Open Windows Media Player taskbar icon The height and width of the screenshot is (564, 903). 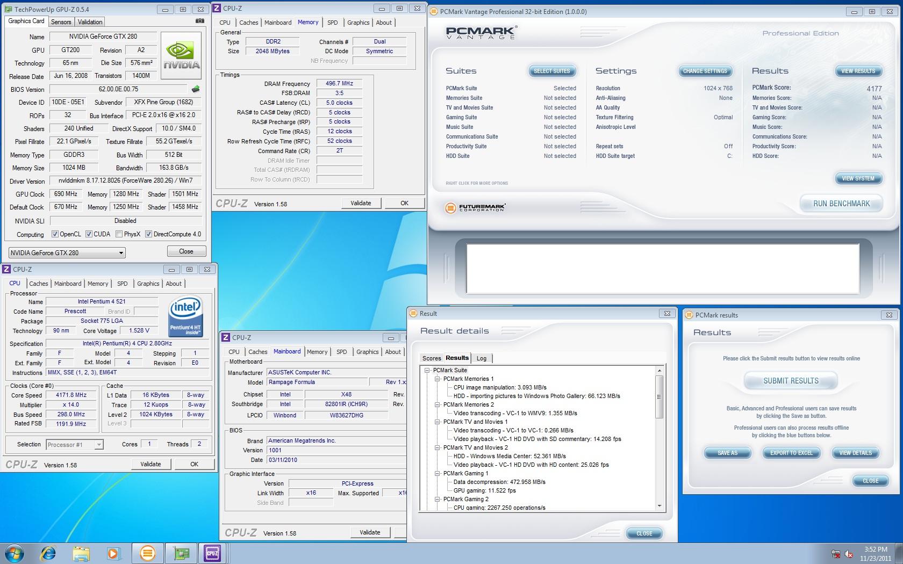click(x=113, y=553)
